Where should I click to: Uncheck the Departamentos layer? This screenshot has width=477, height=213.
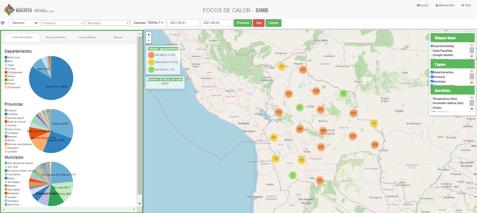point(432,72)
